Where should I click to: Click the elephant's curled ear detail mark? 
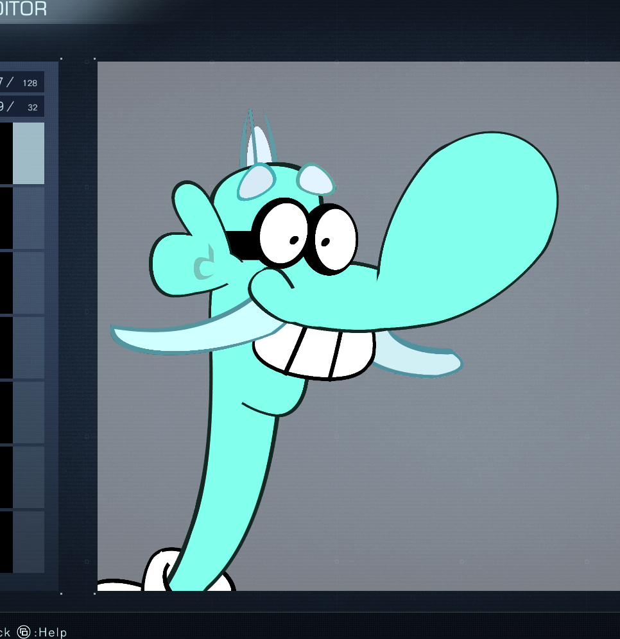(x=203, y=263)
